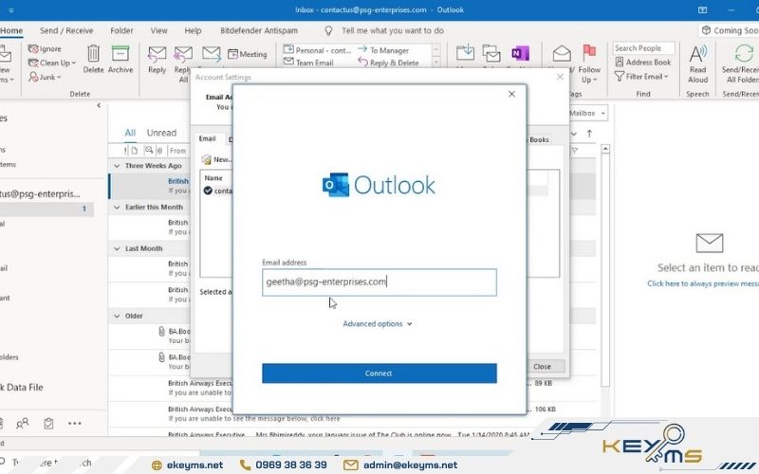
Task: Collapse the Earlier this Month group
Action: [117, 207]
